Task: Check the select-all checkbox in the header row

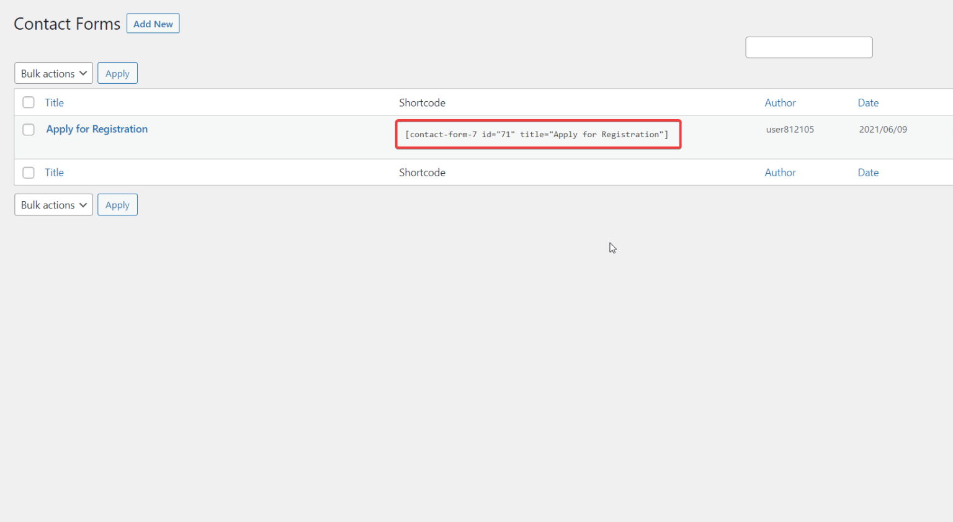Action: (x=28, y=102)
